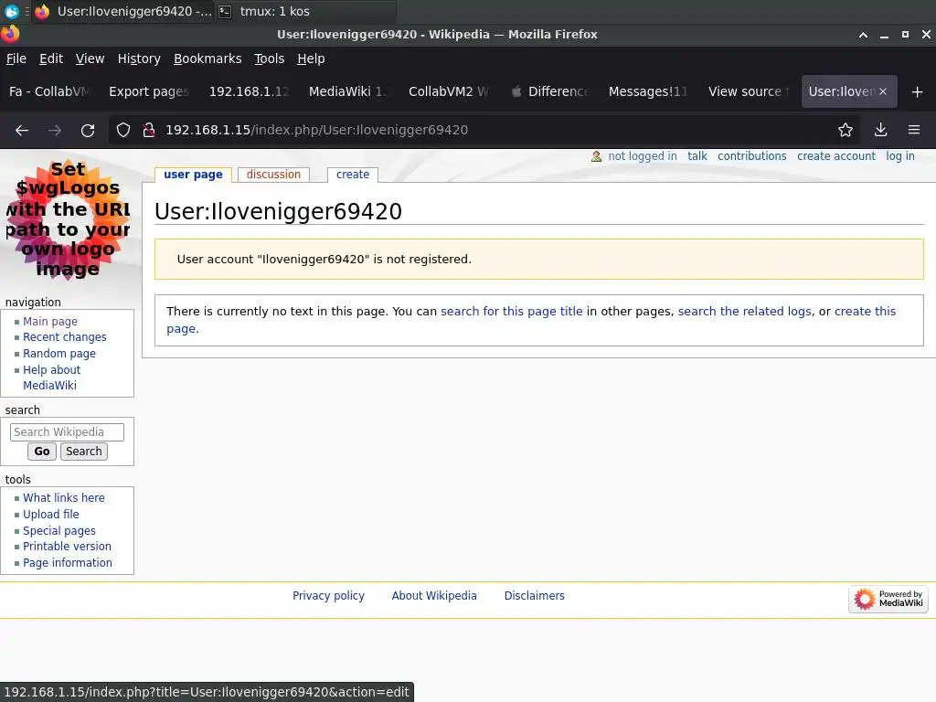Open Help about MediaWiki link
Viewport: 936px width, 702px height.
click(51, 378)
